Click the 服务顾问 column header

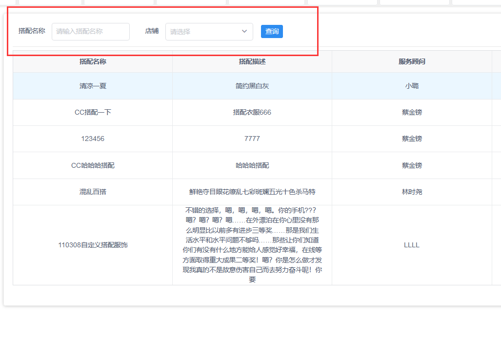(412, 62)
